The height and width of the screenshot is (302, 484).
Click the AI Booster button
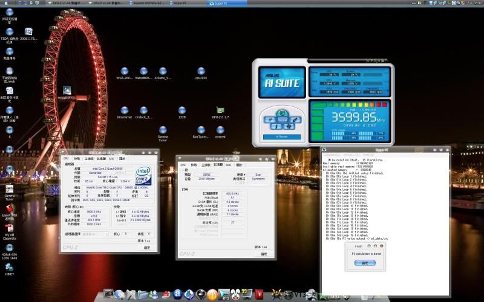pos(281,138)
